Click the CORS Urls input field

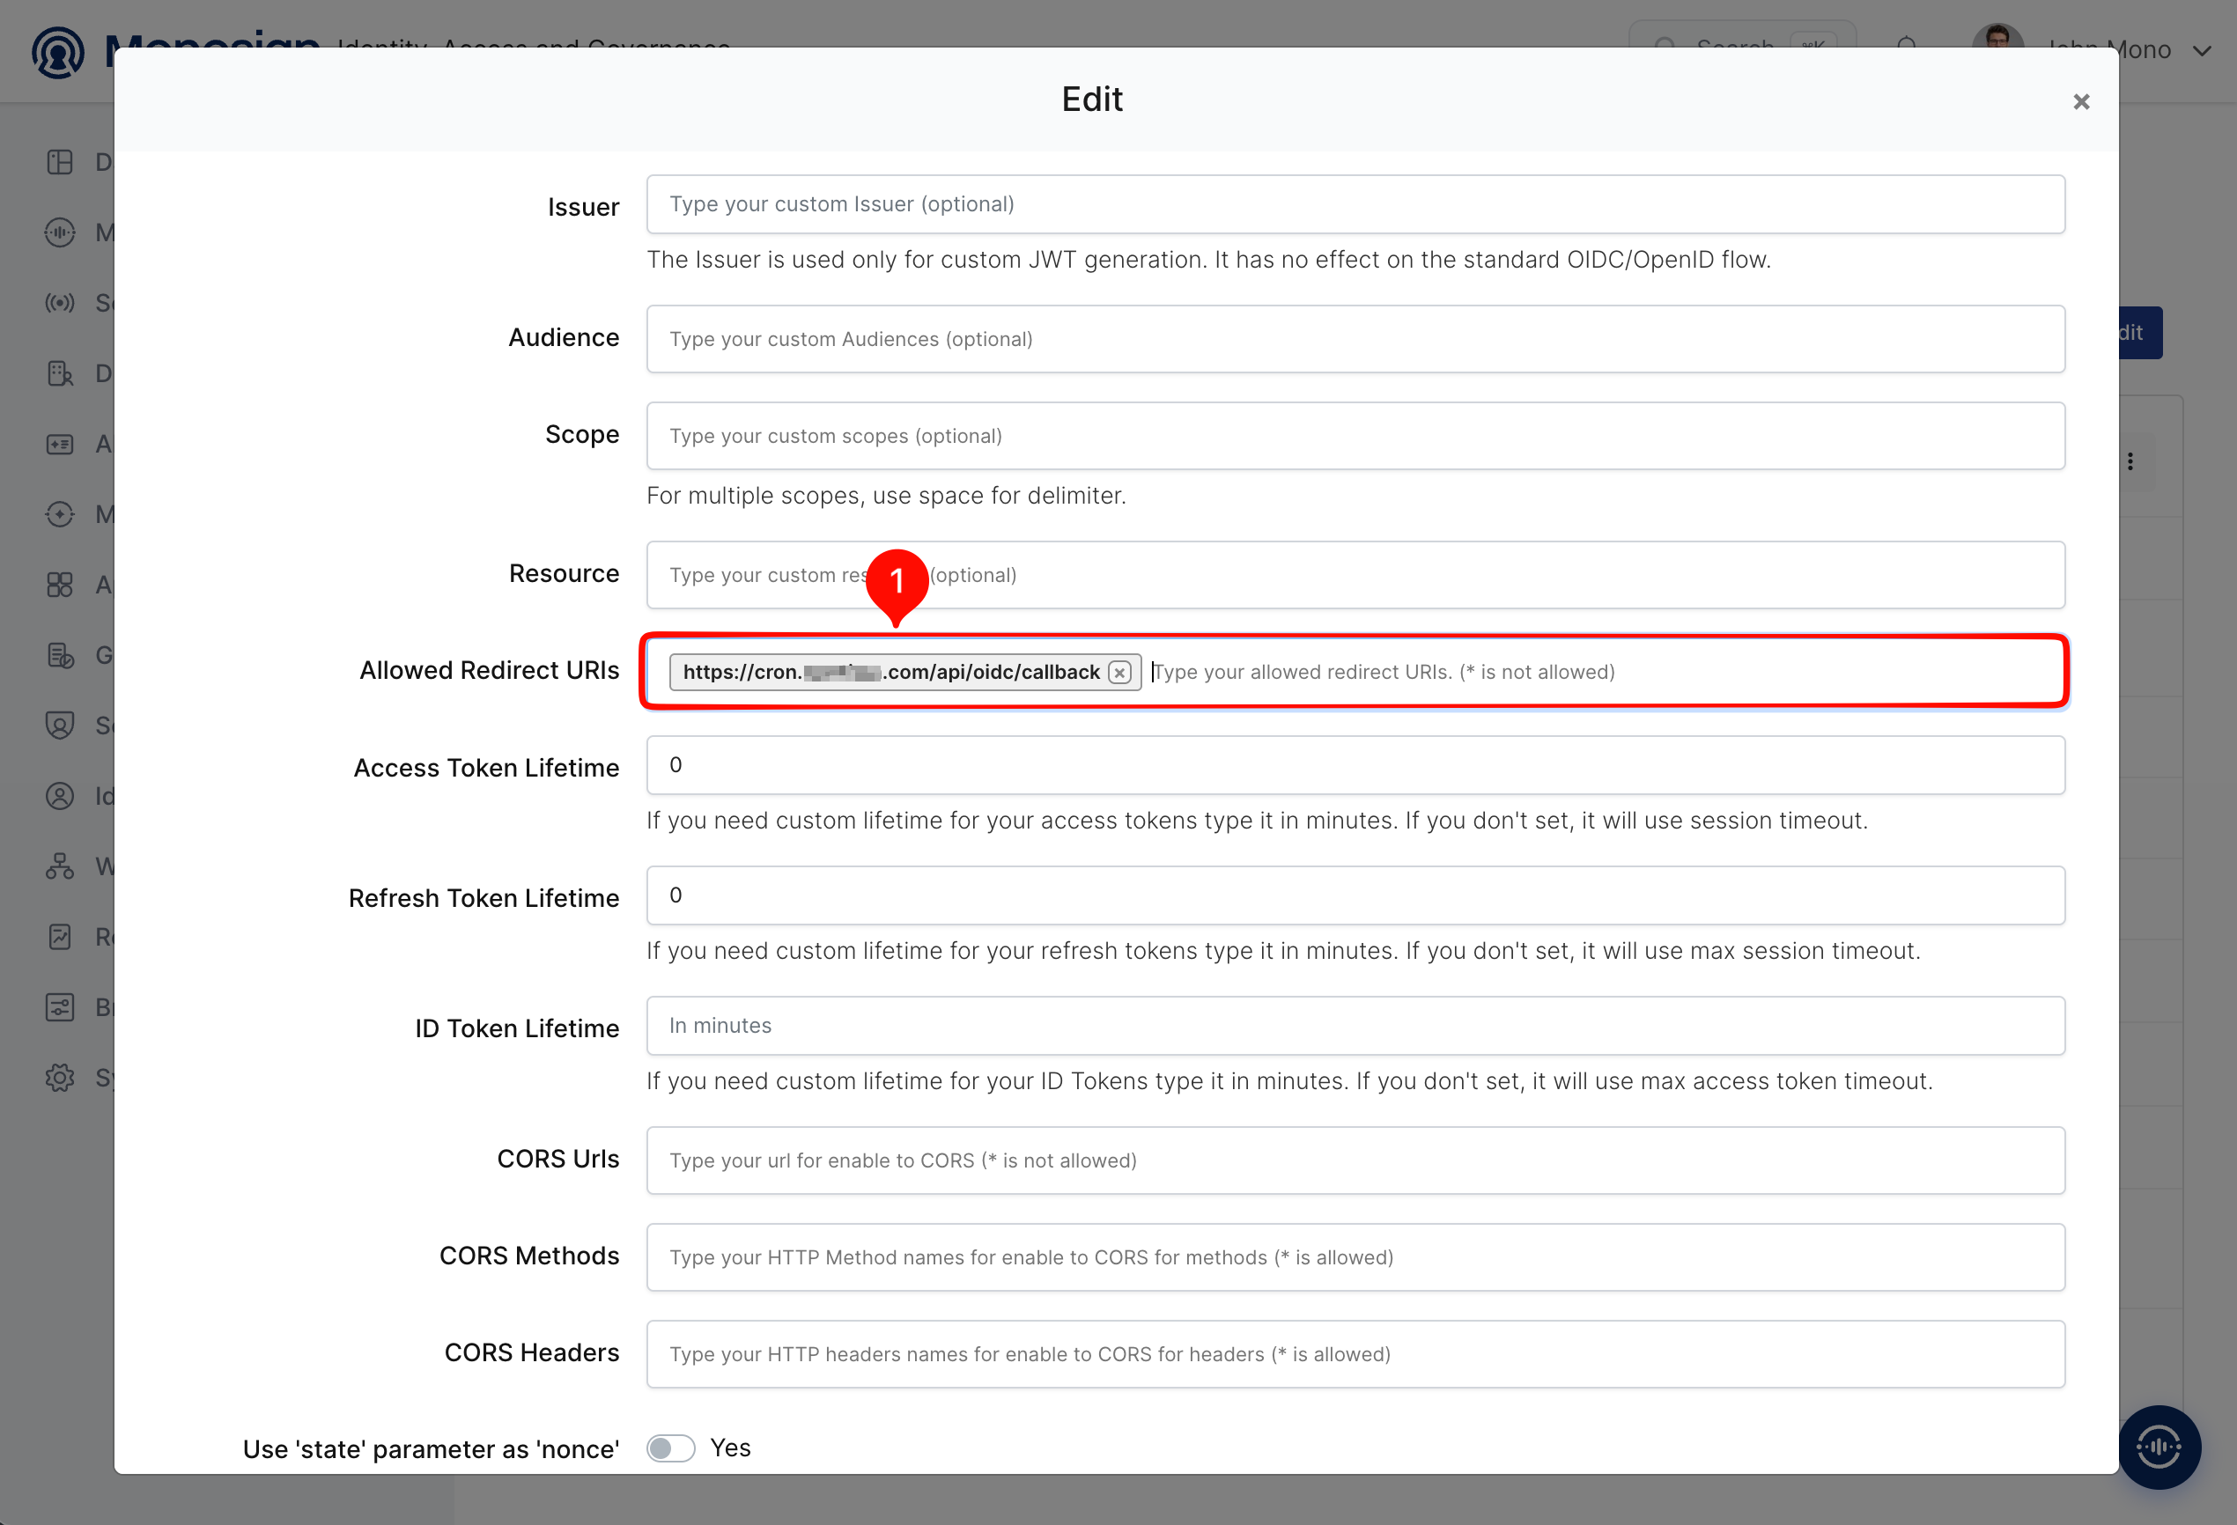tap(1355, 1160)
